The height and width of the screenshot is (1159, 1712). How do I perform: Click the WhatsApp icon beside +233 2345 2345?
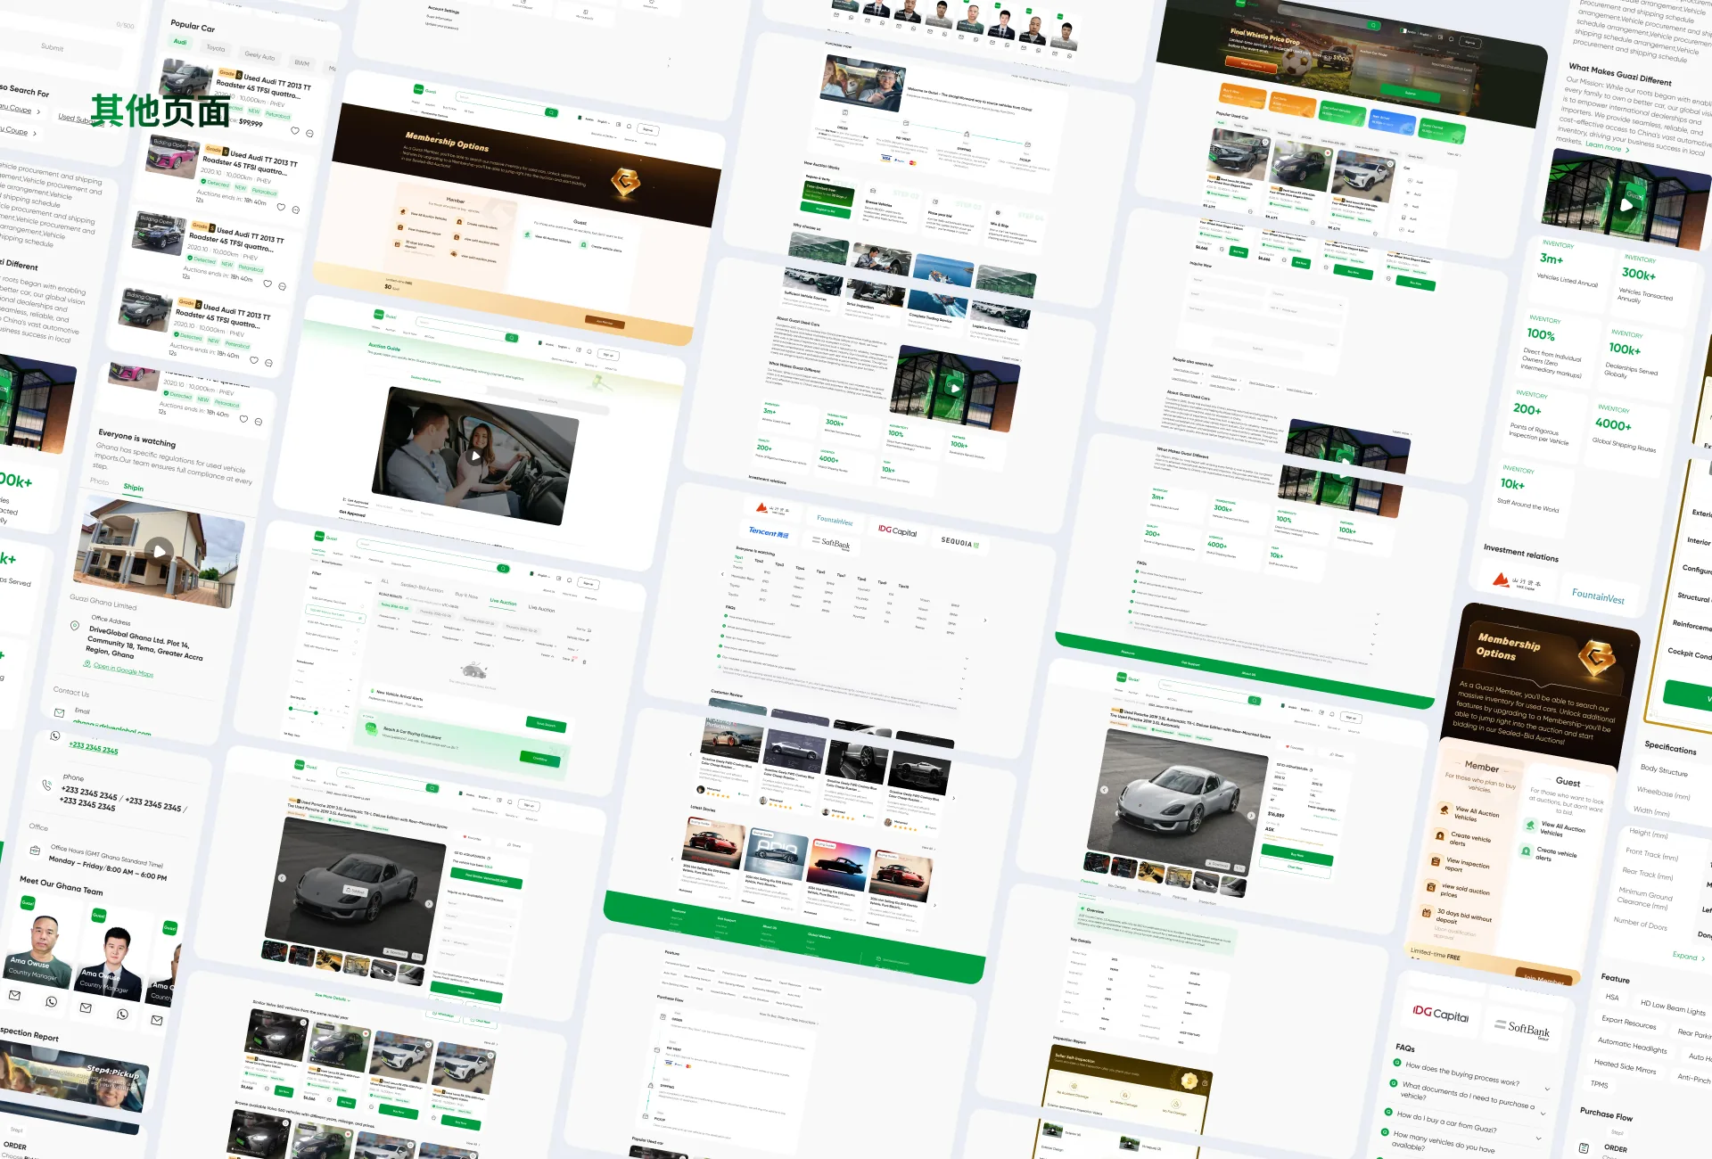point(55,736)
